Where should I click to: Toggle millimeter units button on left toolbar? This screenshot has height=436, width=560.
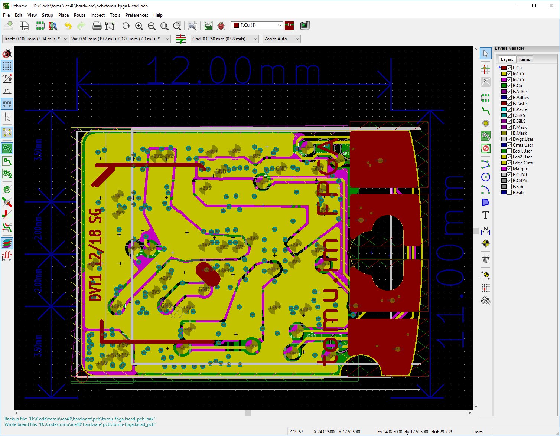pos(7,104)
